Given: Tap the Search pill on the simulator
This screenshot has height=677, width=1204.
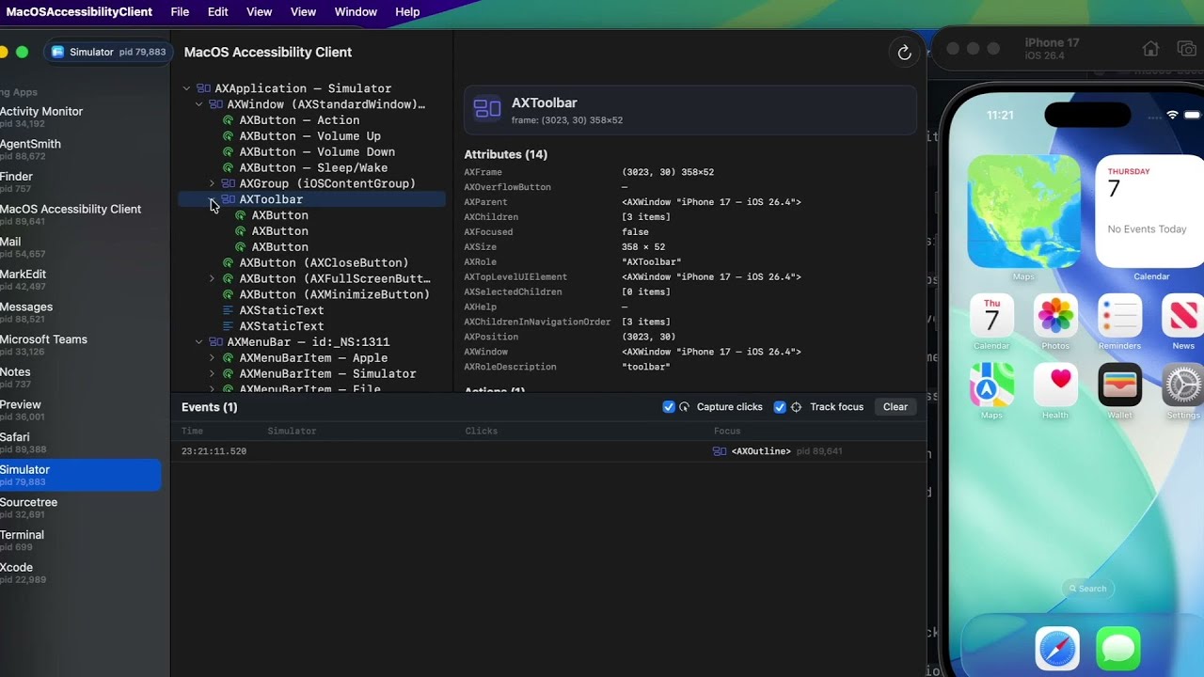Looking at the screenshot, I should (x=1086, y=589).
